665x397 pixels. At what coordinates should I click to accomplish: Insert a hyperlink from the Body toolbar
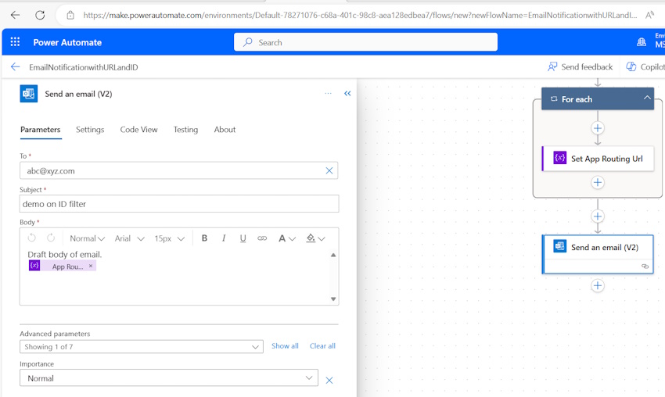point(262,238)
